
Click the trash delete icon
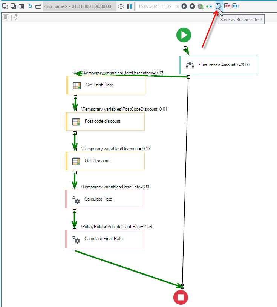pos(22,6)
